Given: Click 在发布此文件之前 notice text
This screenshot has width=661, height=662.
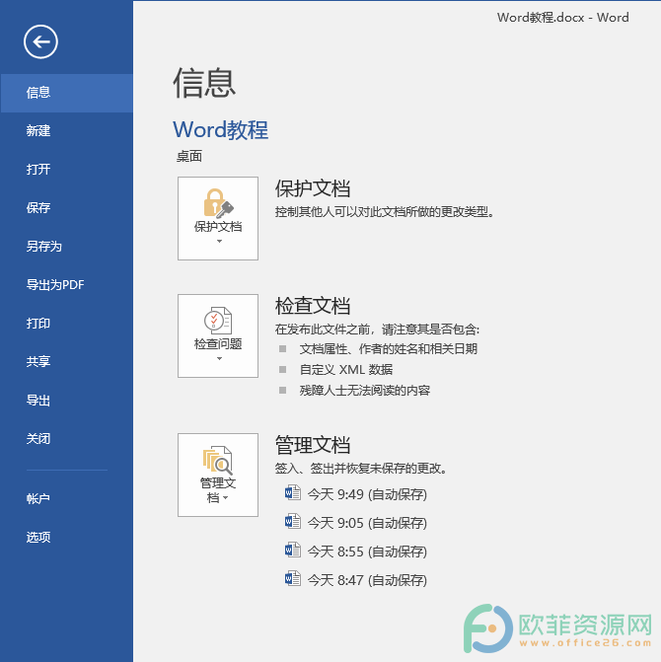Looking at the screenshot, I should click(377, 330).
